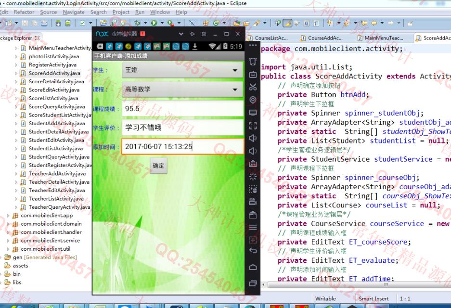Screen dimensions: 451x308
Task: Open the Nox emulator settings gear
Action: coord(204,34)
